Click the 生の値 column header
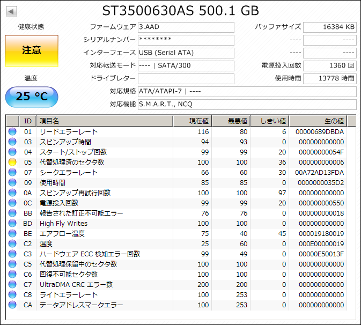 point(318,121)
